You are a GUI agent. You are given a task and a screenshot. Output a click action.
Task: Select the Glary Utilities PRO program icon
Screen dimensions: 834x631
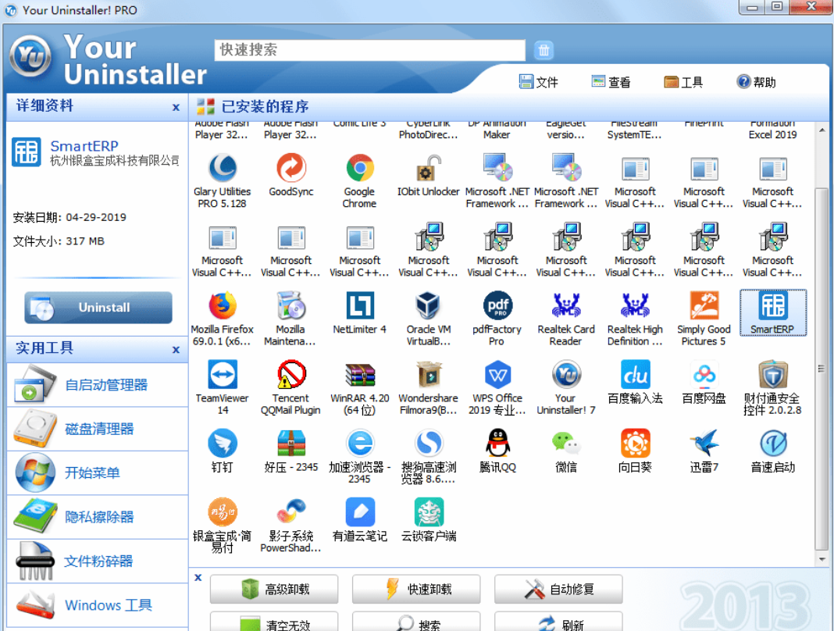coord(223,168)
